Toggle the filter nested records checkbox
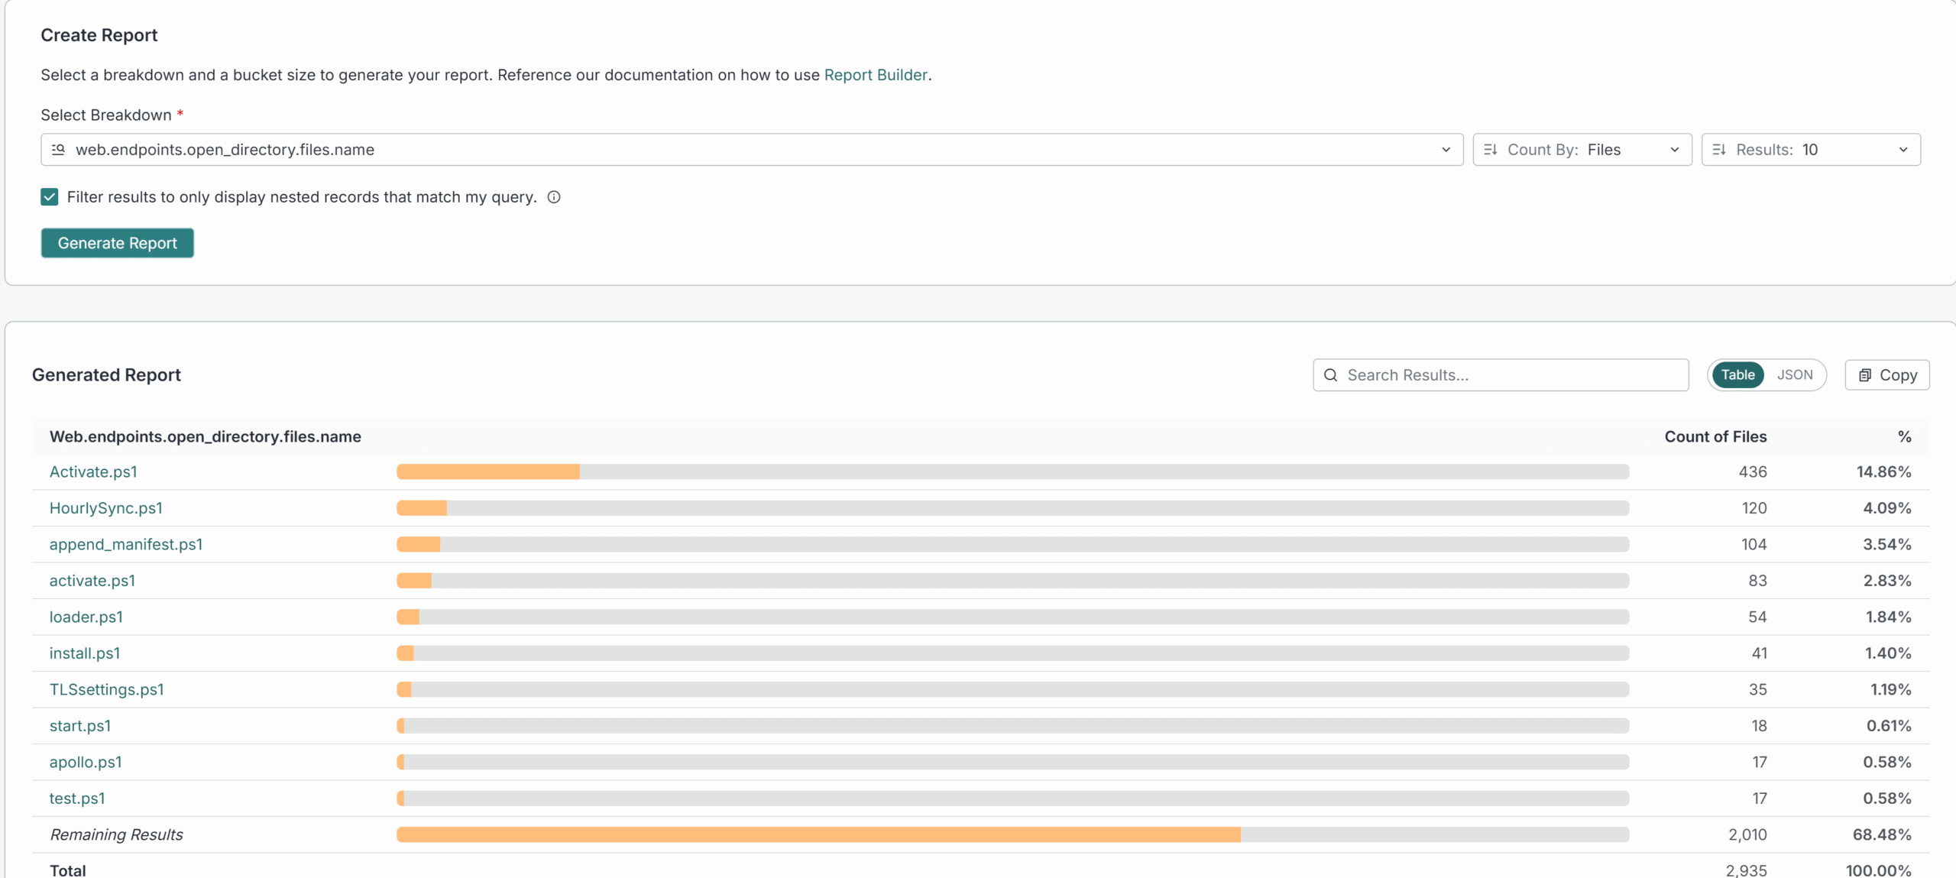 point(50,197)
